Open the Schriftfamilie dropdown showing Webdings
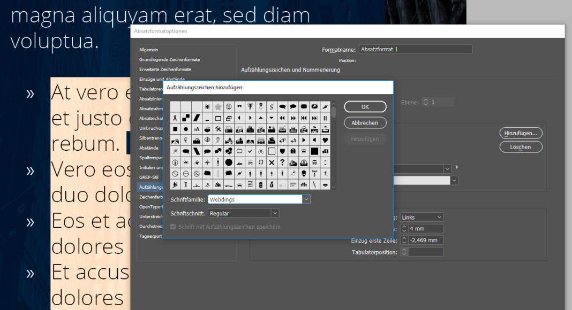 tap(306, 199)
